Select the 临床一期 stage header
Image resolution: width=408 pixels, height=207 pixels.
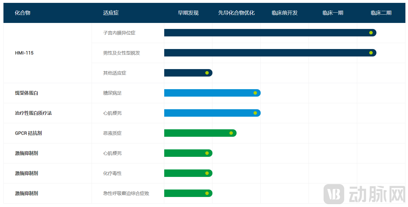333,13
